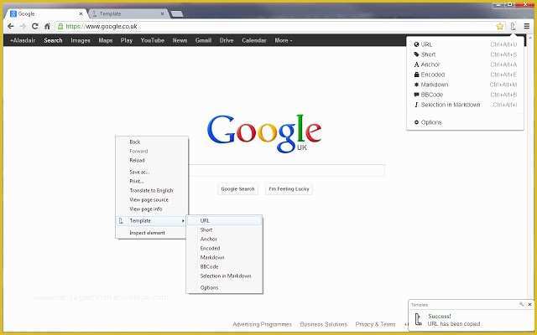Click the tag icon beside Short in popup
Viewport: 537px width, 335px height.
pos(416,54)
